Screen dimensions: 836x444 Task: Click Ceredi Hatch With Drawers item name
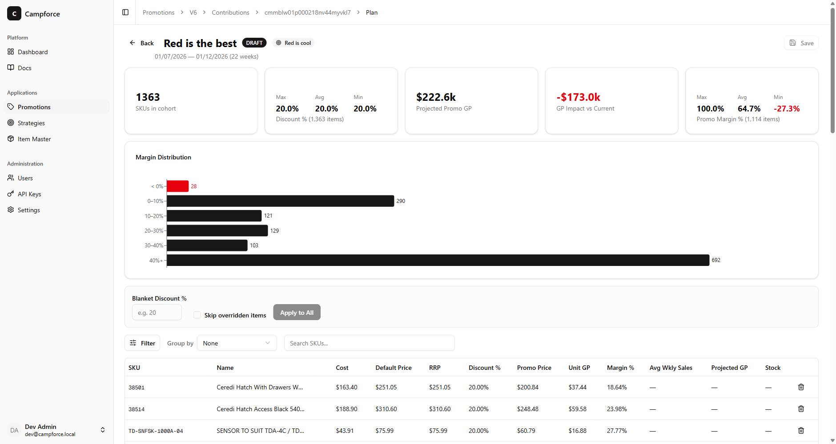pos(260,387)
